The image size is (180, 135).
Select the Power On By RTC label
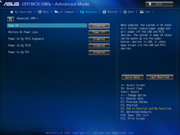click(x=19, y=52)
